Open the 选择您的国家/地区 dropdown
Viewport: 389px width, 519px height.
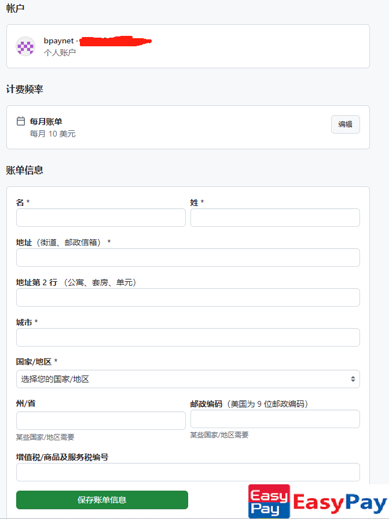pos(188,379)
